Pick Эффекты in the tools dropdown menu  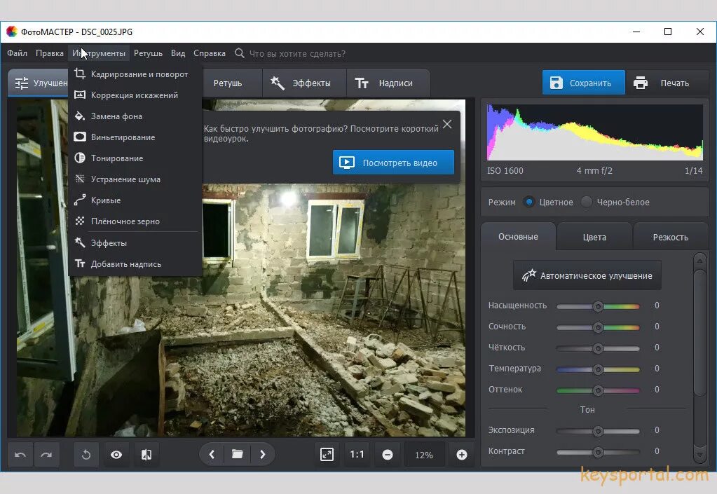pyautogui.click(x=135, y=243)
